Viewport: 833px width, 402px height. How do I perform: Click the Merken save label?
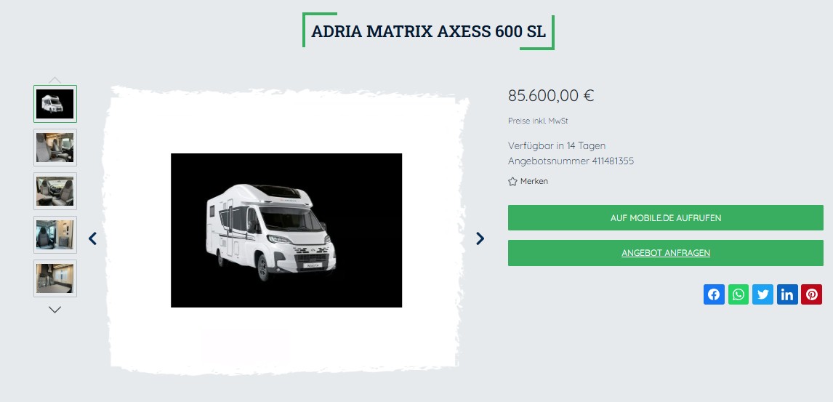point(534,181)
